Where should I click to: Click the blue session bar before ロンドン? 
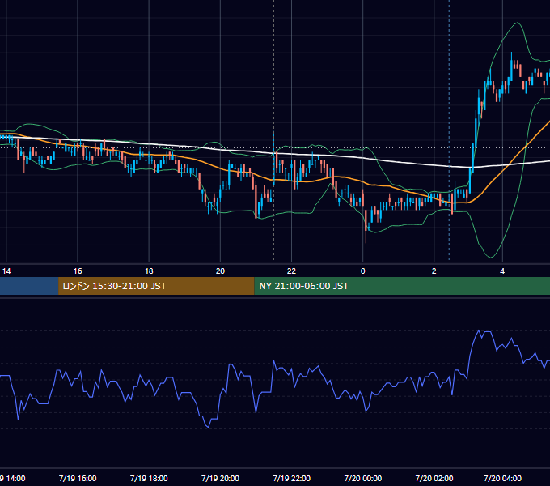(29, 286)
